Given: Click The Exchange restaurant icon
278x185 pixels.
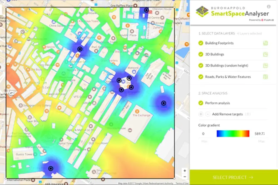Looking at the screenshot, I should point(137,111).
